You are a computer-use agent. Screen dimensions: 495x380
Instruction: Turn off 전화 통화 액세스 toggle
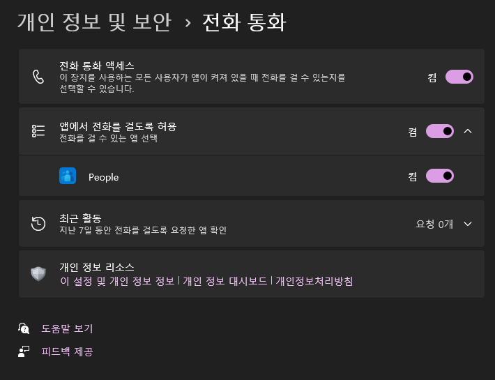click(459, 77)
